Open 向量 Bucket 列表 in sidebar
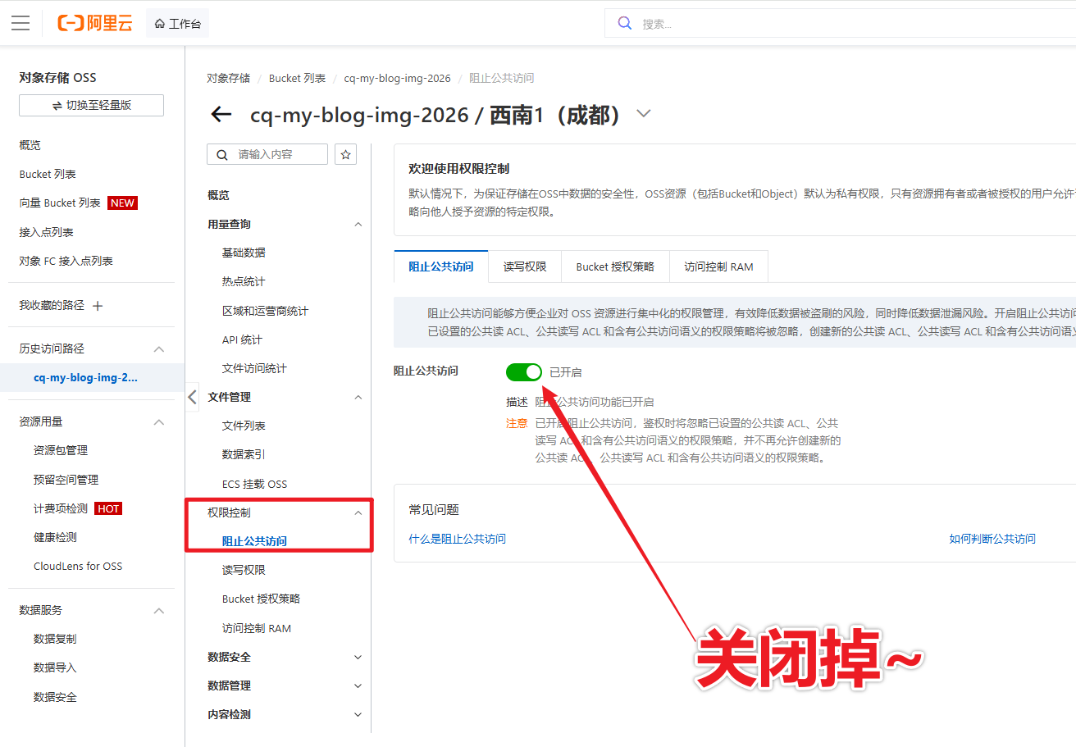 click(x=60, y=203)
